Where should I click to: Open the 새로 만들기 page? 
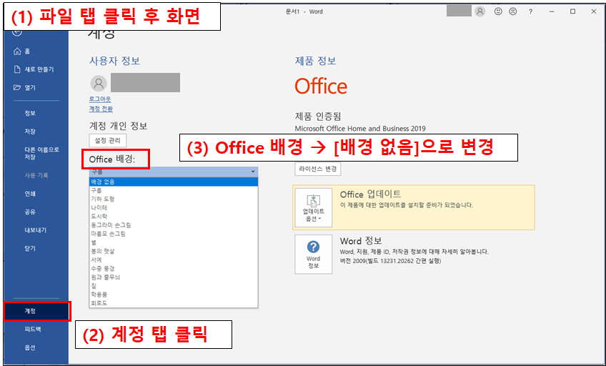[x=34, y=69]
